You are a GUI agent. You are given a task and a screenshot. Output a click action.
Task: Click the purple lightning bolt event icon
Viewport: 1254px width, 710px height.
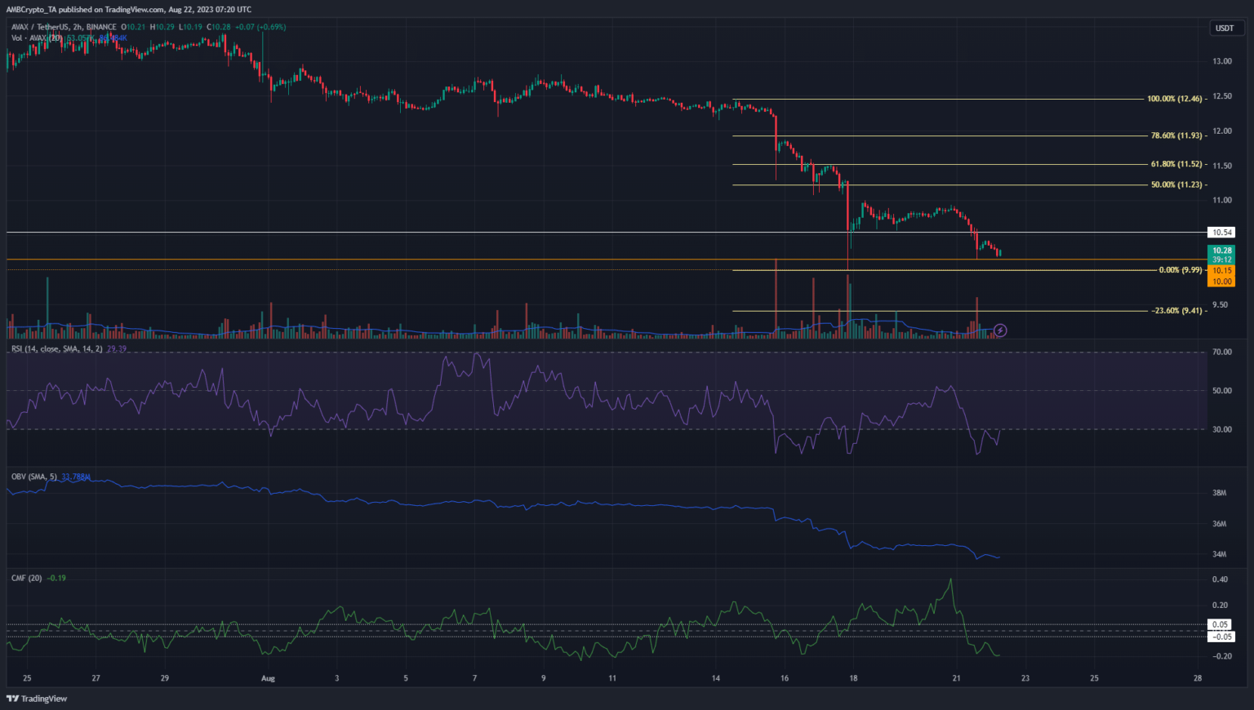[1001, 331]
